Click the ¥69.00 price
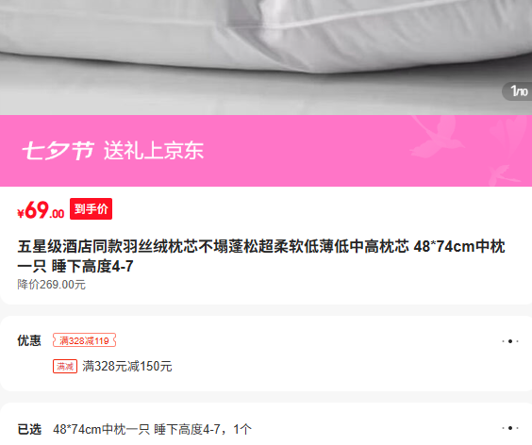This screenshot has width=532, height=445. pos(41,210)
